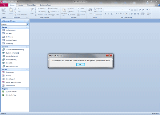Image resolution: width=160 pixels, height=115 pixels.
Task: Close the Microsoft Access message dialog
Action: [x=109, y=55]
